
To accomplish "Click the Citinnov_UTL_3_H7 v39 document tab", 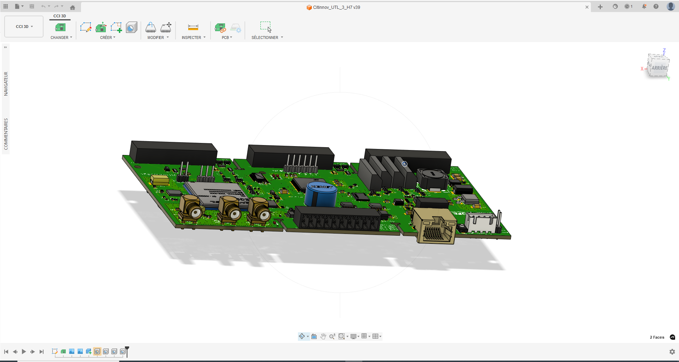I will pos(333,7).
